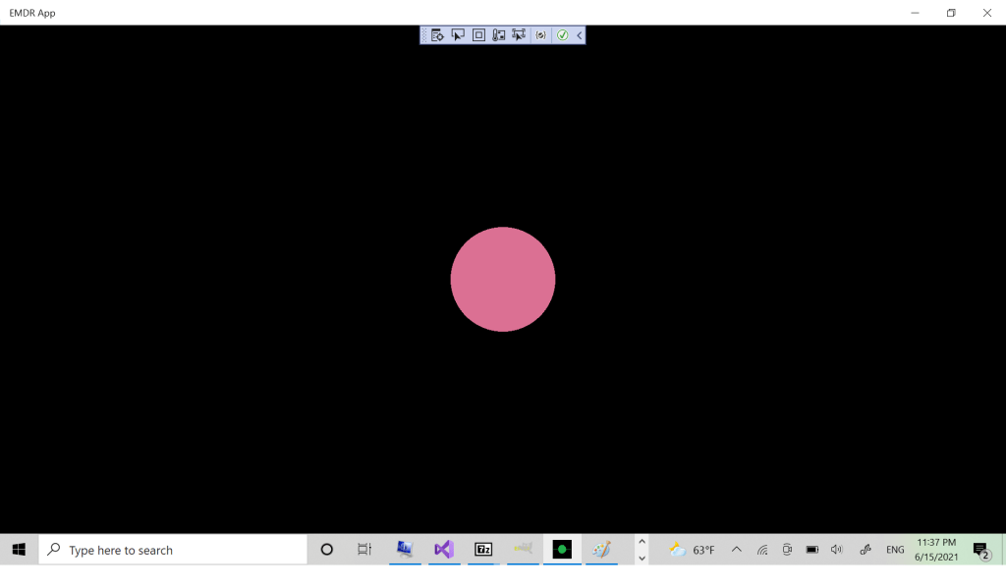
Task: Toggle the Hot Reload braces icon
Action: pyautogui.click(x=540, y=35)
